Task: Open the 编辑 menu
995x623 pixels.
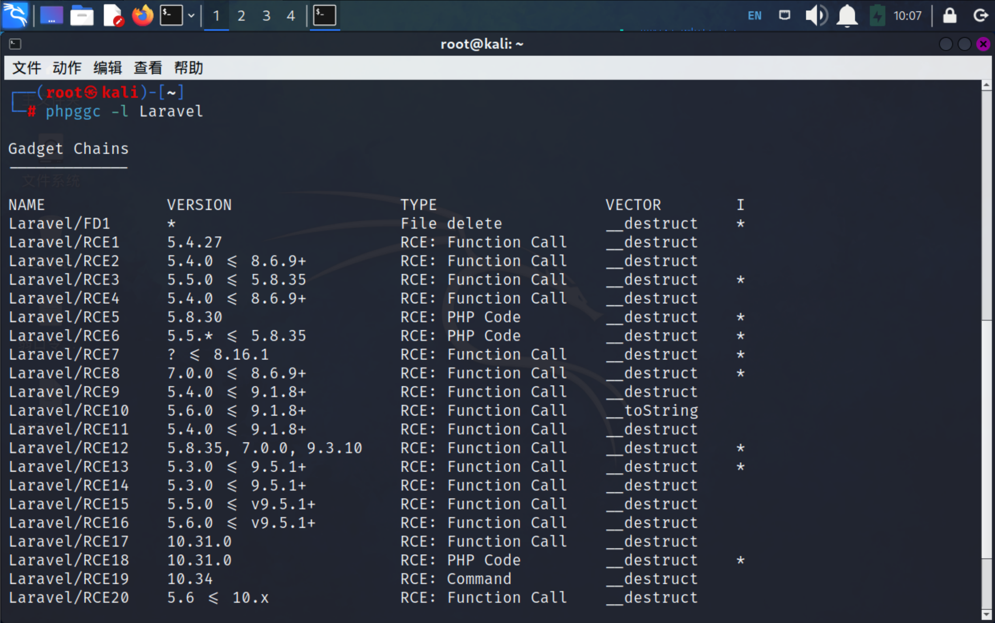Action: point(107,68)
